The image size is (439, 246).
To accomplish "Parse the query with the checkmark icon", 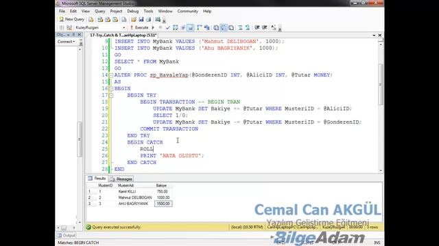I will coord(167,27).
